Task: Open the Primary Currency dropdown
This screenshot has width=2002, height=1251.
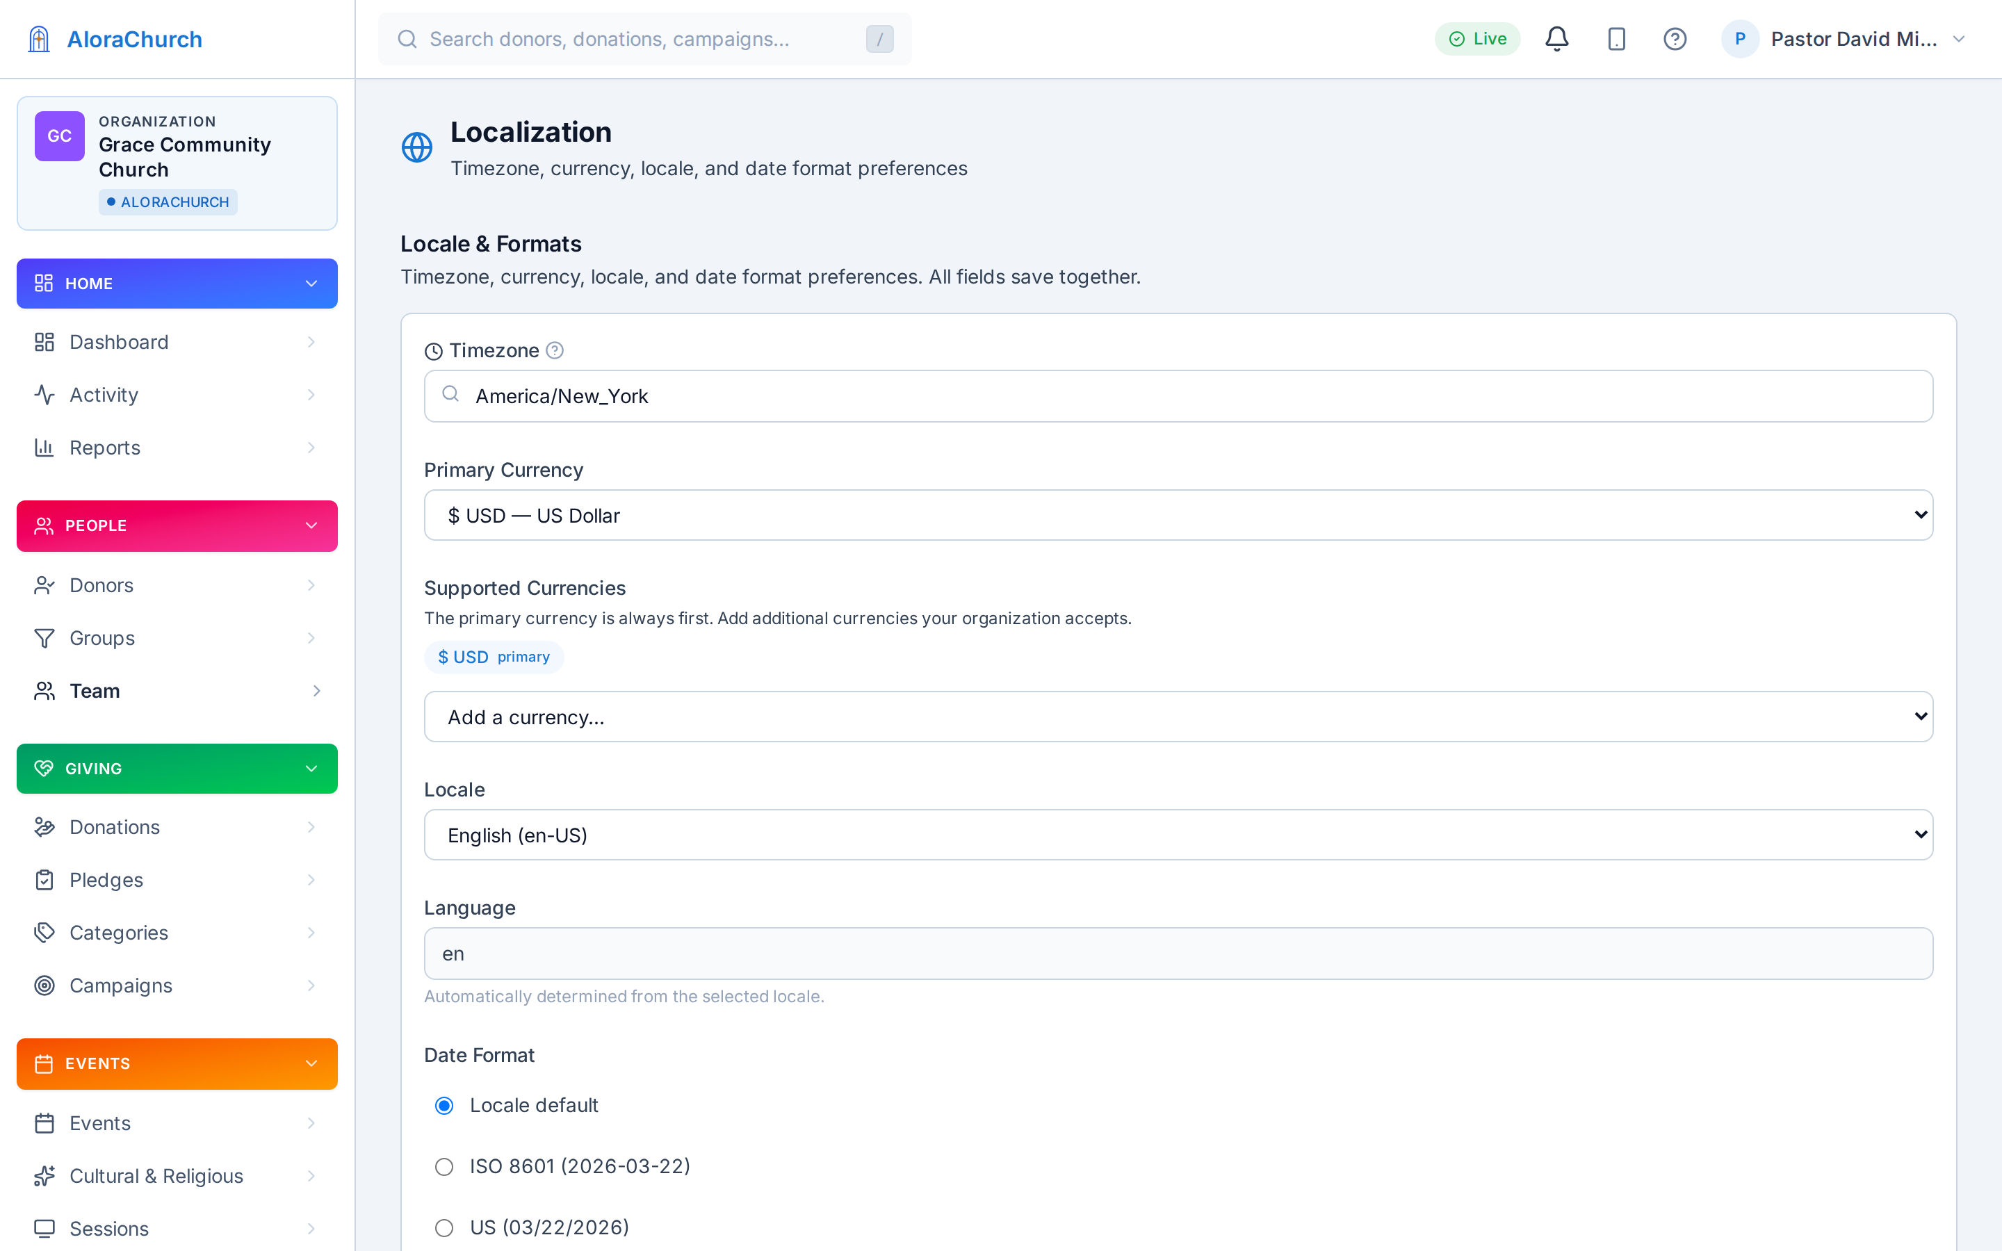Action: click(x=1178, y=514)
